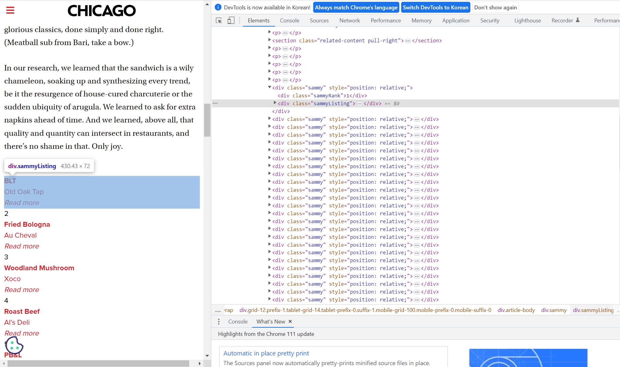The width and height of the screenshot is (620, 367).
Task: Open the Lighthouse tab
Action: click(527, 21)
